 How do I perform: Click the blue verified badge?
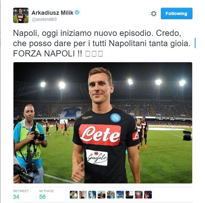coord(77,13)
